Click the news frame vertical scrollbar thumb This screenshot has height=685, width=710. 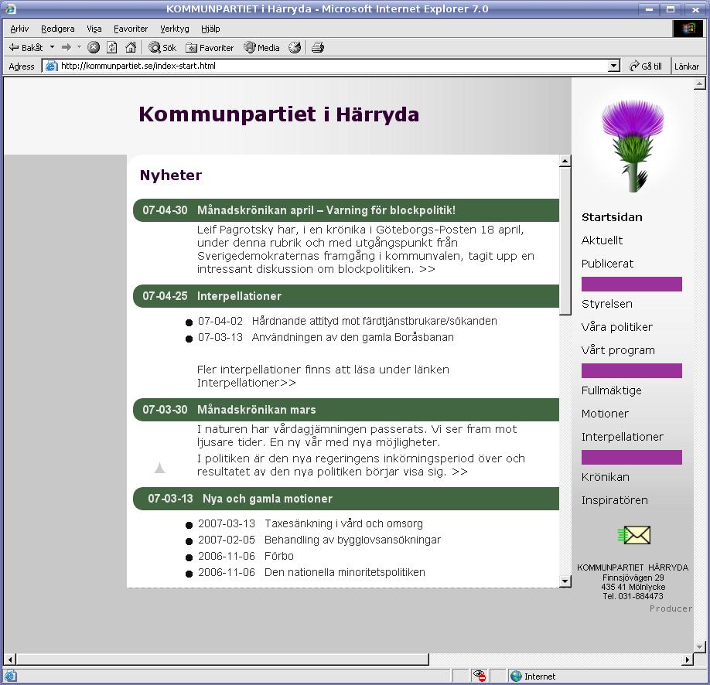click(565, 241)
